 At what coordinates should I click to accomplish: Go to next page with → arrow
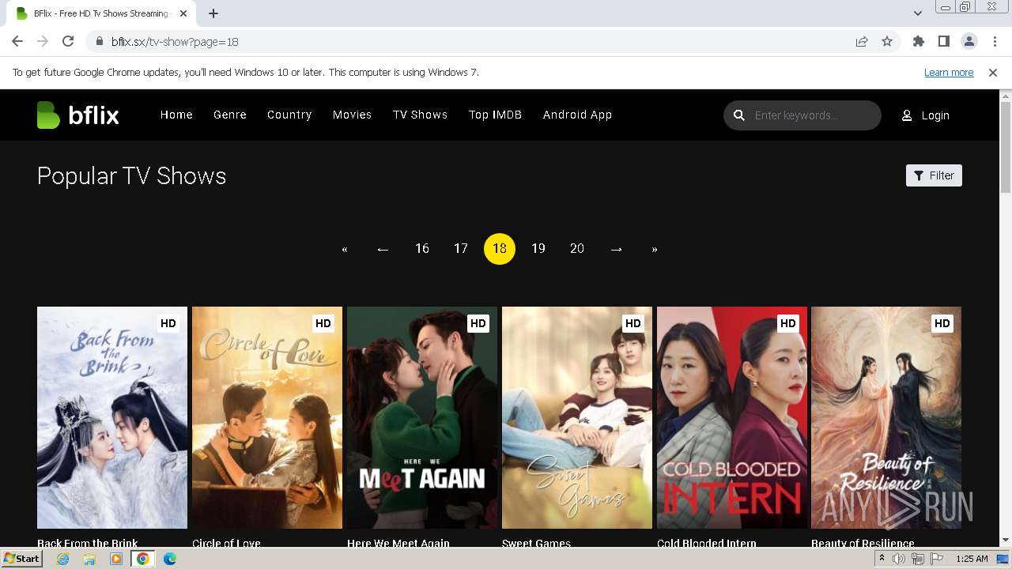click(616, 249)
